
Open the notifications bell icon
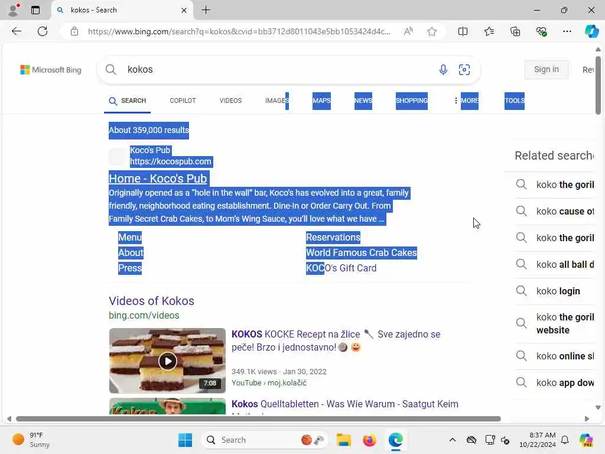(565, 440)
